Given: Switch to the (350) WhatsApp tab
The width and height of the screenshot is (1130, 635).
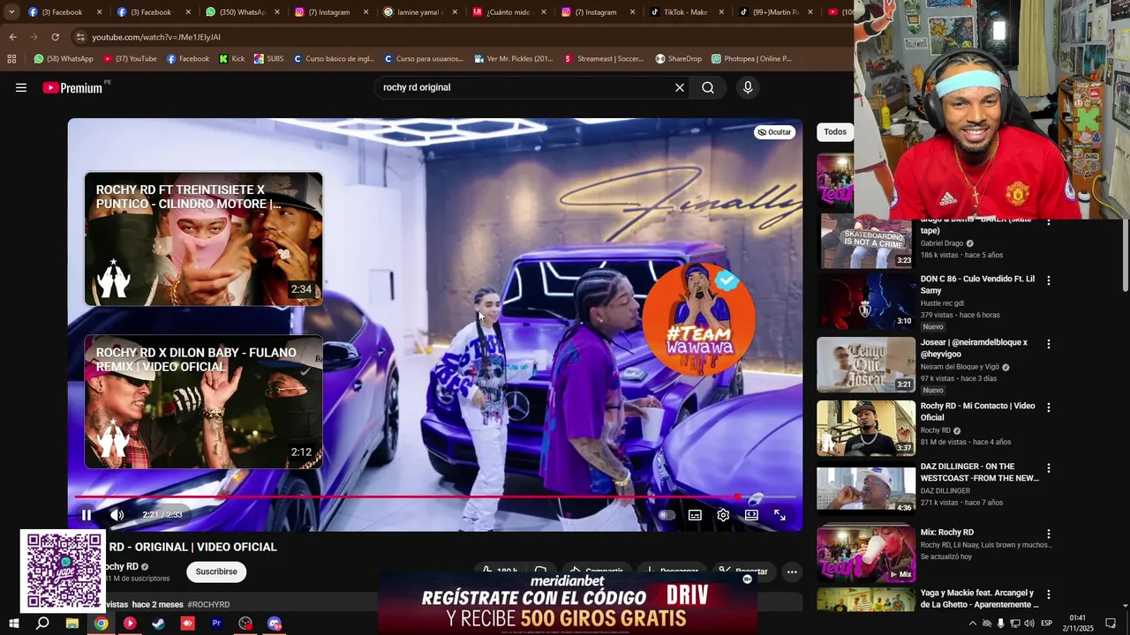Looking at the screenshot, I should coord(241,12).
